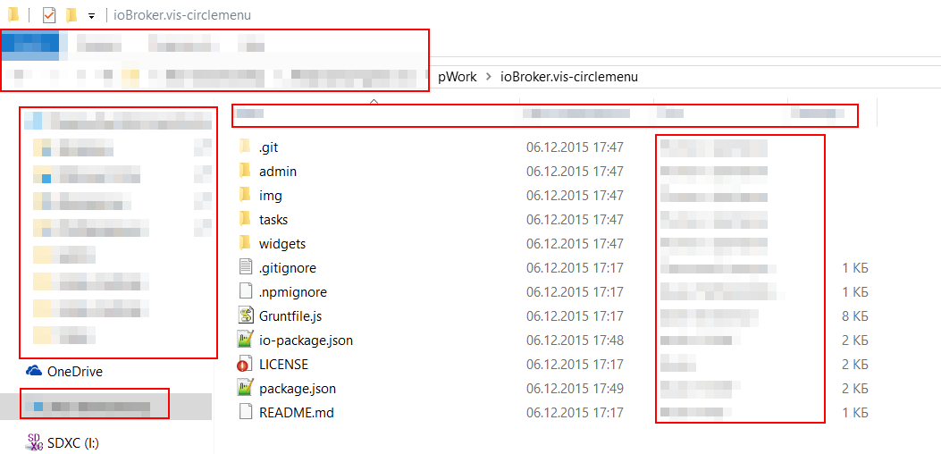The image size is (941, 454).
Task: Navigate to pWork in the breadcrumb
Action: [457, 77]
